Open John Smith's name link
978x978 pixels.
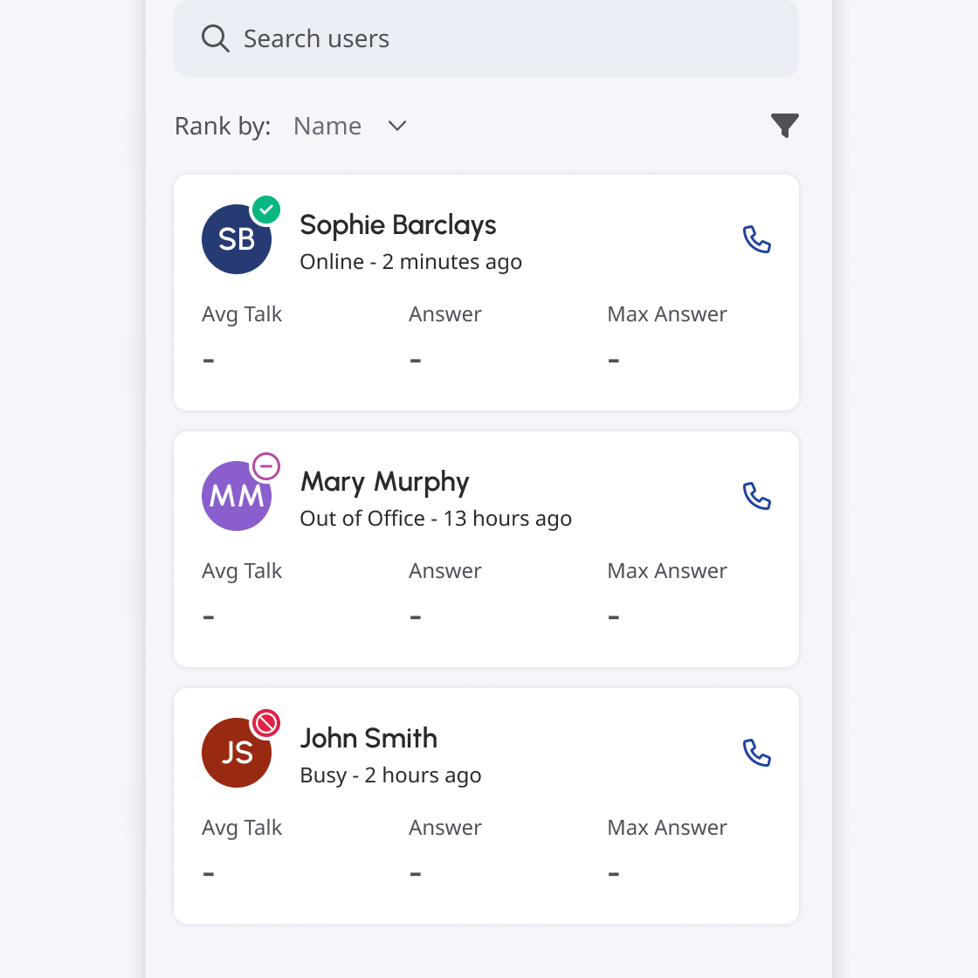tap(368, 739)
